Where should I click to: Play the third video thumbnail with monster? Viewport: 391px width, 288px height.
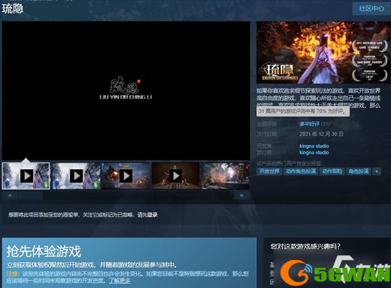[126, 176]
